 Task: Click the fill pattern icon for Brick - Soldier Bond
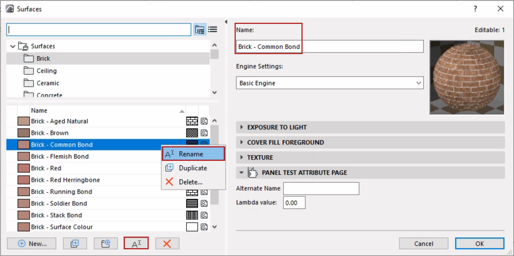pyautogui.click(x=192, y=203)
